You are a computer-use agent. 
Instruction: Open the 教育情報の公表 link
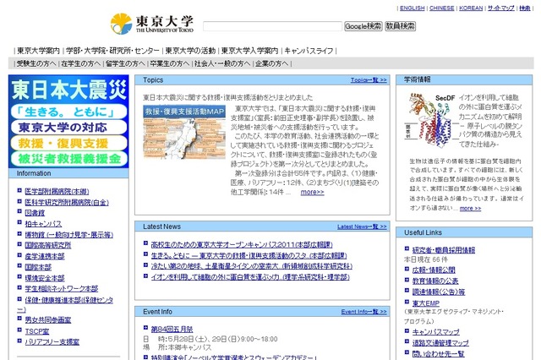click(x=435, y=281)
